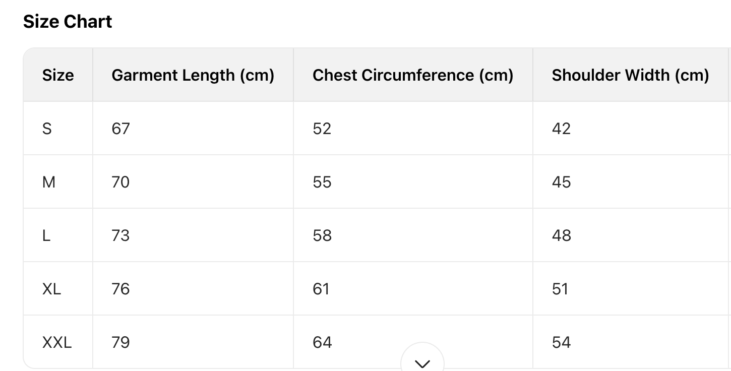Select shoulder width value 42
731x371 pixels.
coord(561,129)
